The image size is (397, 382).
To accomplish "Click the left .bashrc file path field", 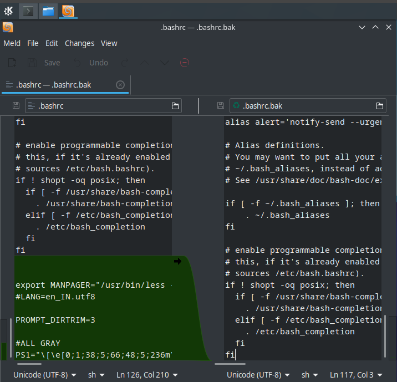I will tap(100, 105).
